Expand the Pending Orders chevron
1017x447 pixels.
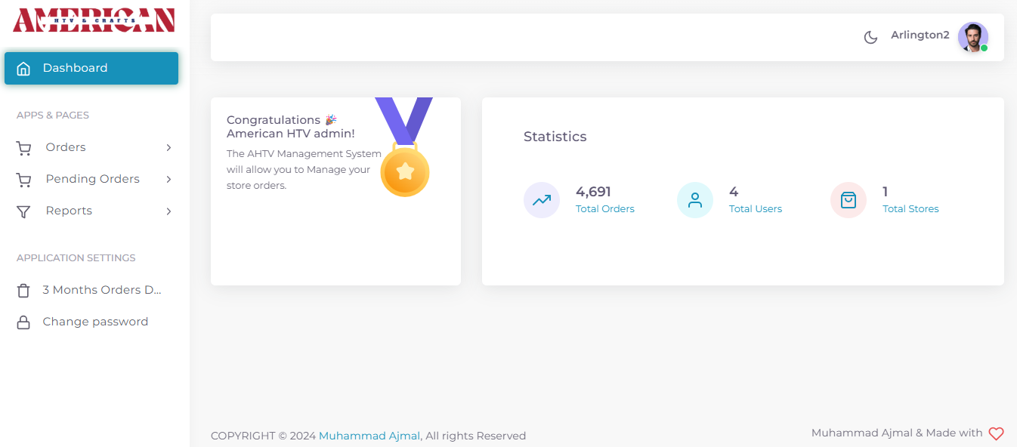(168, 180)
